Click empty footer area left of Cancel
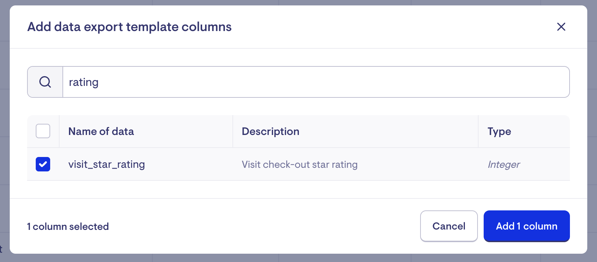The height and width of the screenshot is (262, 597). (x=263, y=226)
